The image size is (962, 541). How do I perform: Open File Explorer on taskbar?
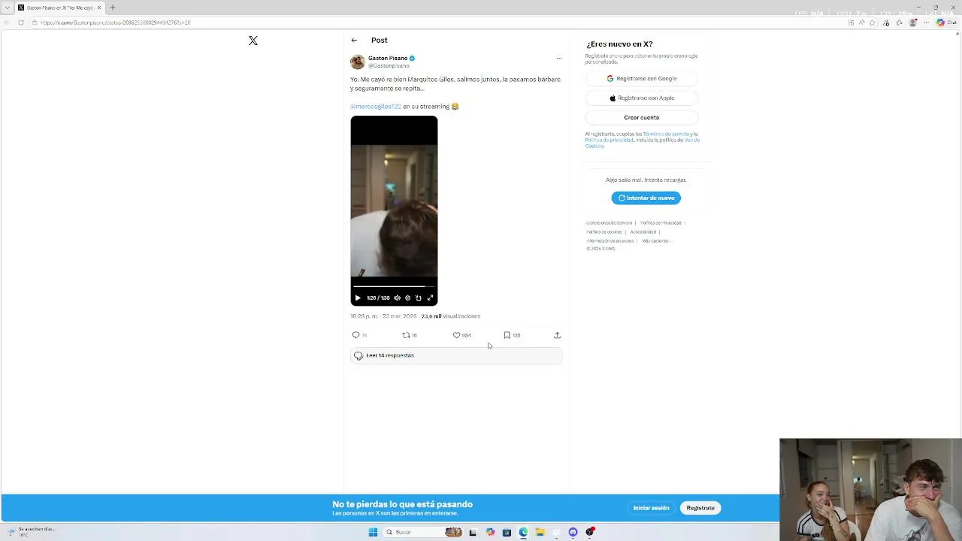(x=540, y=532)
